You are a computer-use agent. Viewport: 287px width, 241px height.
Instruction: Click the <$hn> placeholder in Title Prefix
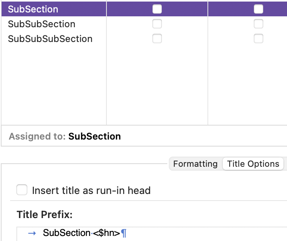106,233
